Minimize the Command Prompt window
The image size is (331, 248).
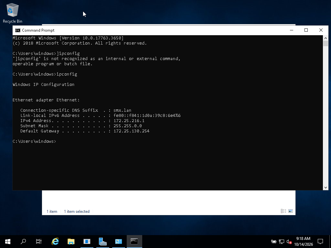click(292, 30)
